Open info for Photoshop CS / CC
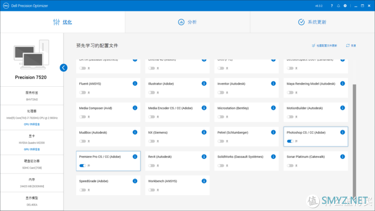Screen dimensions: 375x211 pos(342,132)
